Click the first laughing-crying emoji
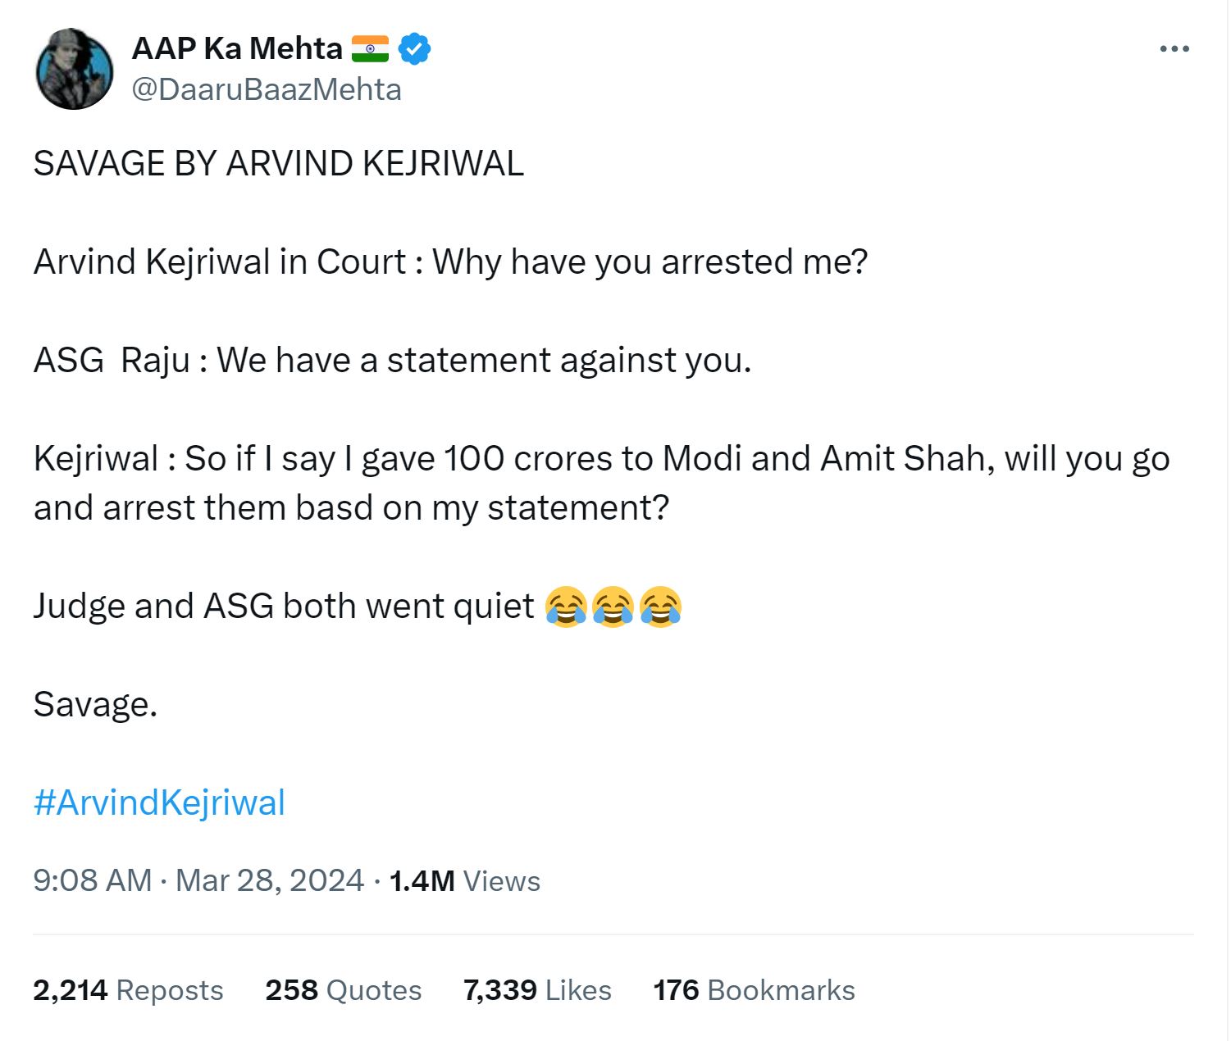 (566, 607)
